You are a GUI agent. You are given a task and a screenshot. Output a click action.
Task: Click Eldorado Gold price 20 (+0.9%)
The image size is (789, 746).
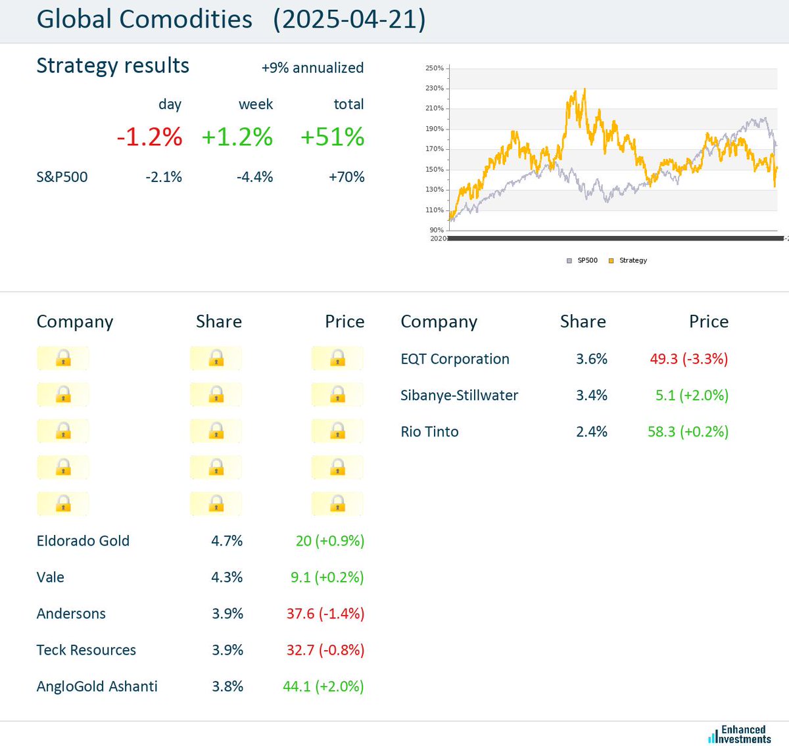click(x=330, y=541)
